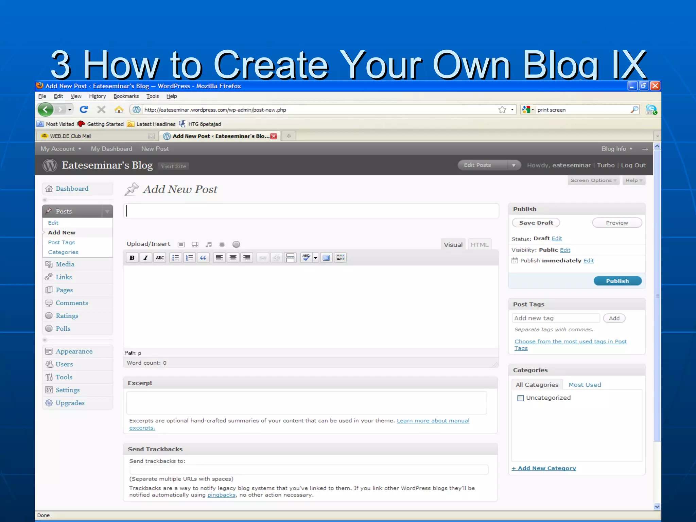Run the spellchecker tool

click(x=306, y=258)
